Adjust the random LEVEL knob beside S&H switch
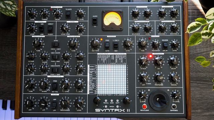The image size is (214, 120). click(x=128, y=44)
